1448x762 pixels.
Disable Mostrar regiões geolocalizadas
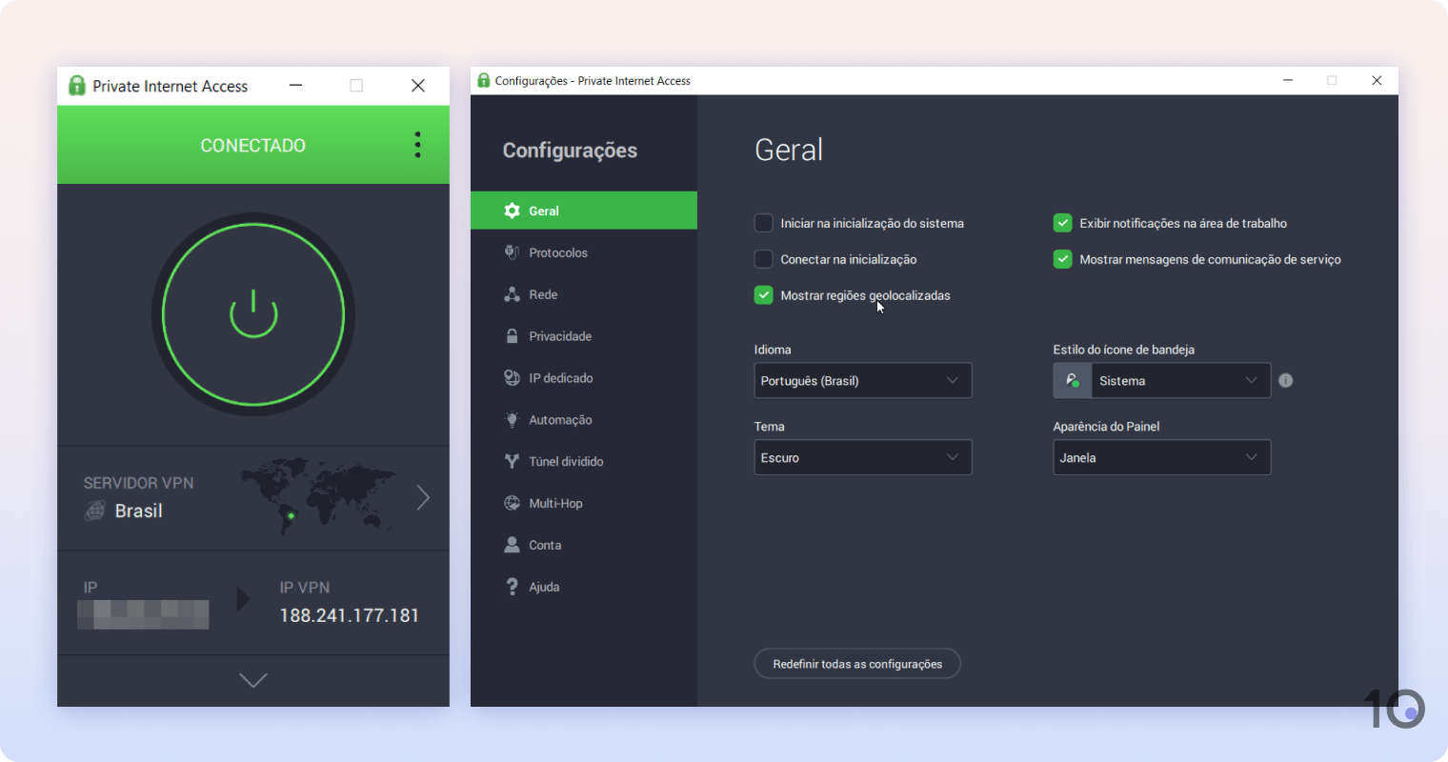(763, 294)
